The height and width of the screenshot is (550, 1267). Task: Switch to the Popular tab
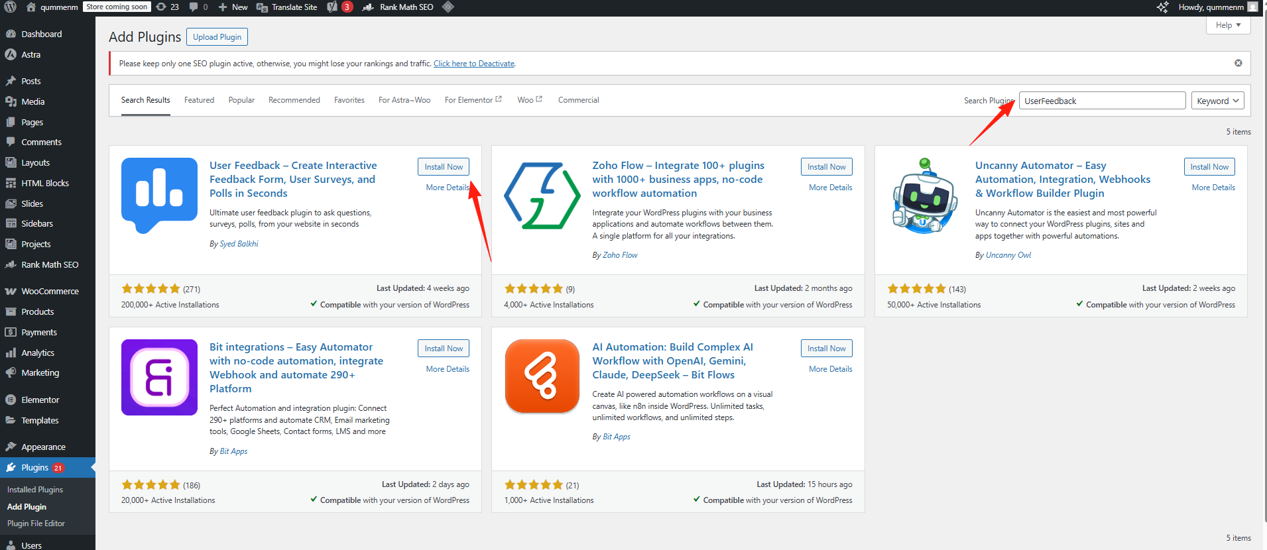(241, 100)
